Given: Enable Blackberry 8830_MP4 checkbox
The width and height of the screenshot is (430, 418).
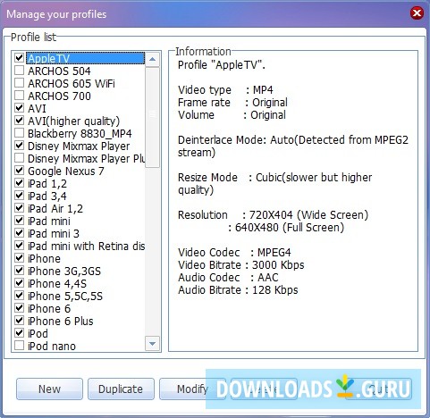Looking at the screenshot, I should tap(20, 133).
